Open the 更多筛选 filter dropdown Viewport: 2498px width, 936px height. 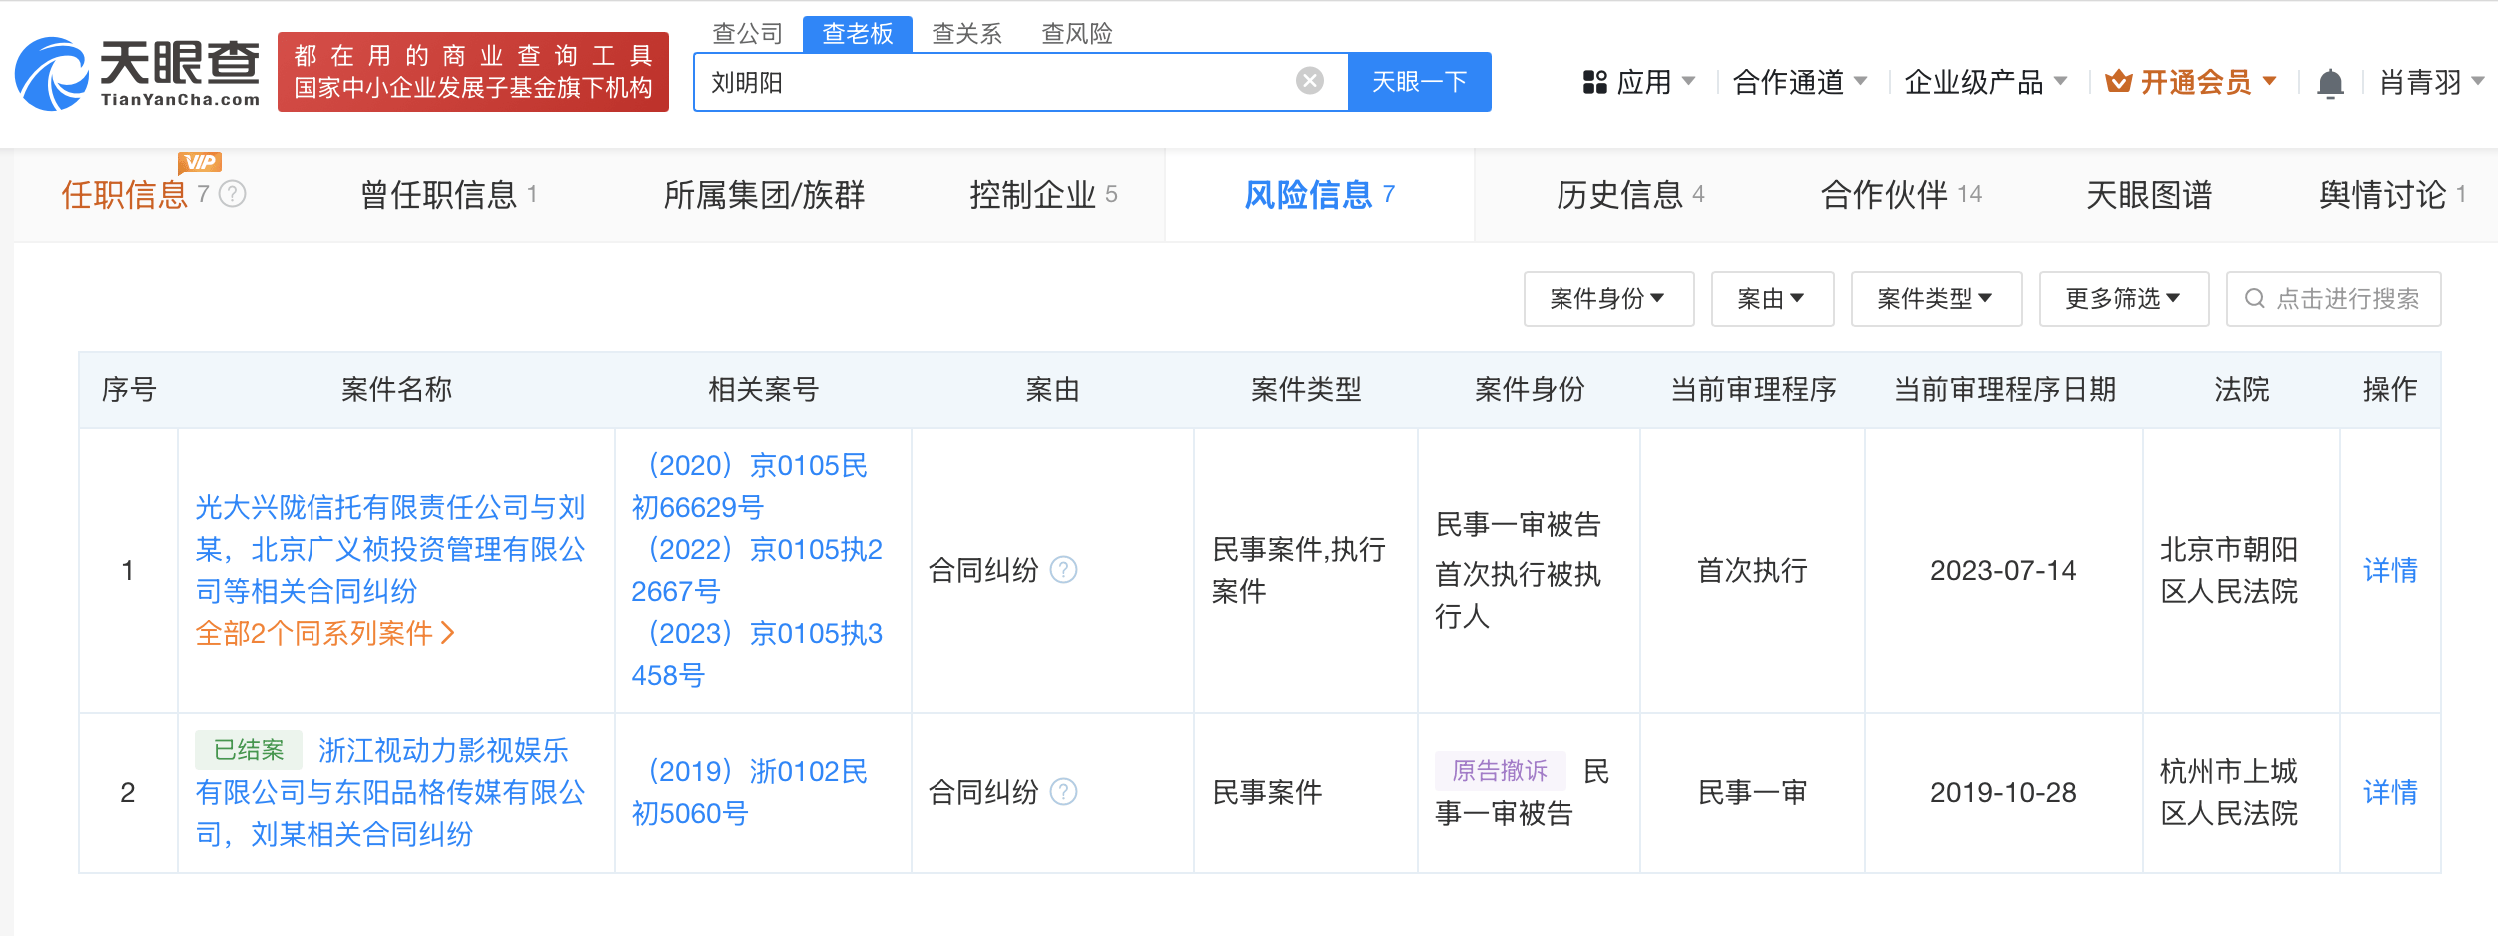2124,299
